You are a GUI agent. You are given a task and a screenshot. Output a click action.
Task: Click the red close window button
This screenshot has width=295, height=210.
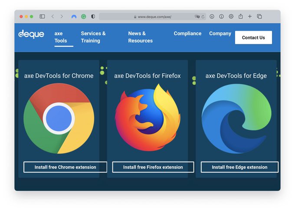[x=21, y=16]
